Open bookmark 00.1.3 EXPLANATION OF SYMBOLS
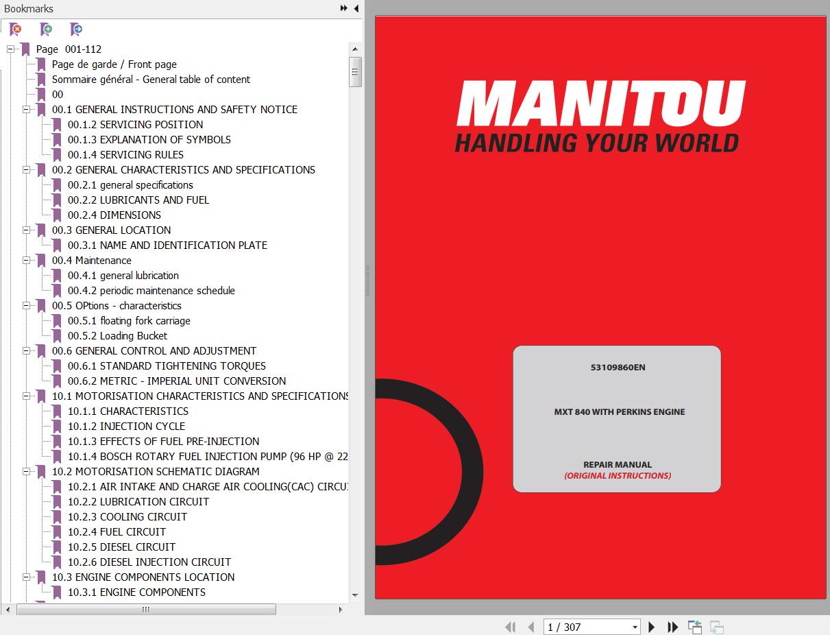The height and width of the screenshot is (635, 830). [x=149, y=140]
